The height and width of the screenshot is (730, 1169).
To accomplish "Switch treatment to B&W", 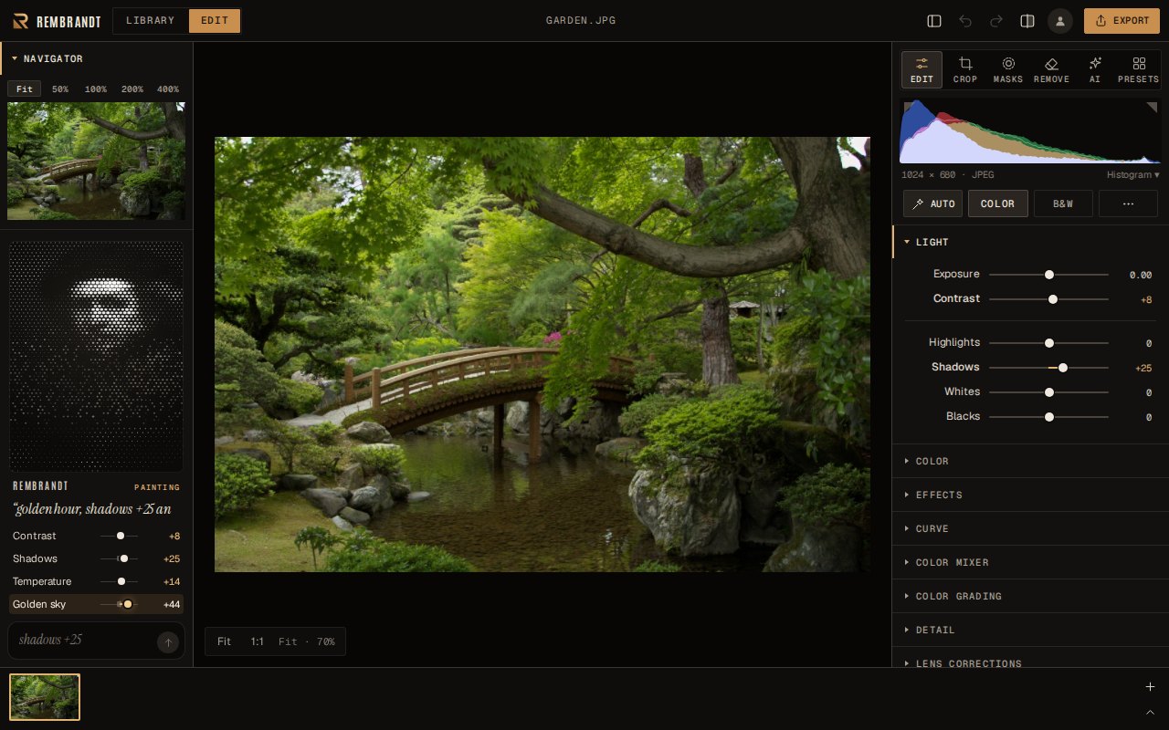I will pos(1063,203).
